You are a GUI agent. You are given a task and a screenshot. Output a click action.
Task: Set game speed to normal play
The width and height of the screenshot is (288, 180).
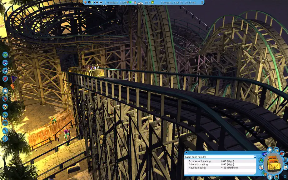click(x=94, y=2)
